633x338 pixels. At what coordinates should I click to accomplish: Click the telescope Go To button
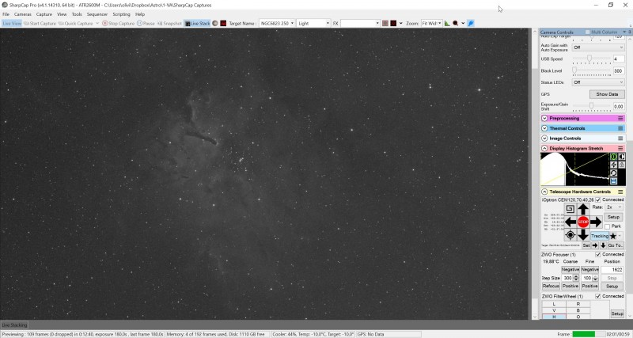click(616, 245)
